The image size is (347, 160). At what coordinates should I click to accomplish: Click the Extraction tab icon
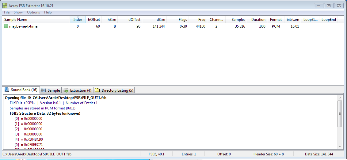(x=66, y=90)
